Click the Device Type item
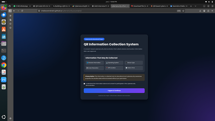 coord(134,63)
